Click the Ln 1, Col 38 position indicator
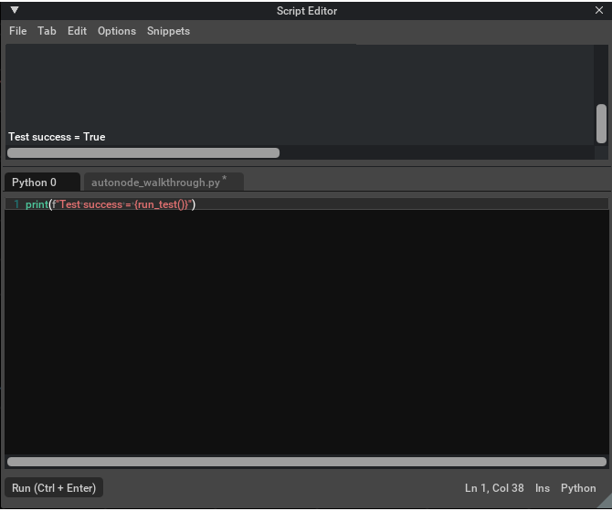The height and width of the screenshot is (511, 612). [494, 488]
